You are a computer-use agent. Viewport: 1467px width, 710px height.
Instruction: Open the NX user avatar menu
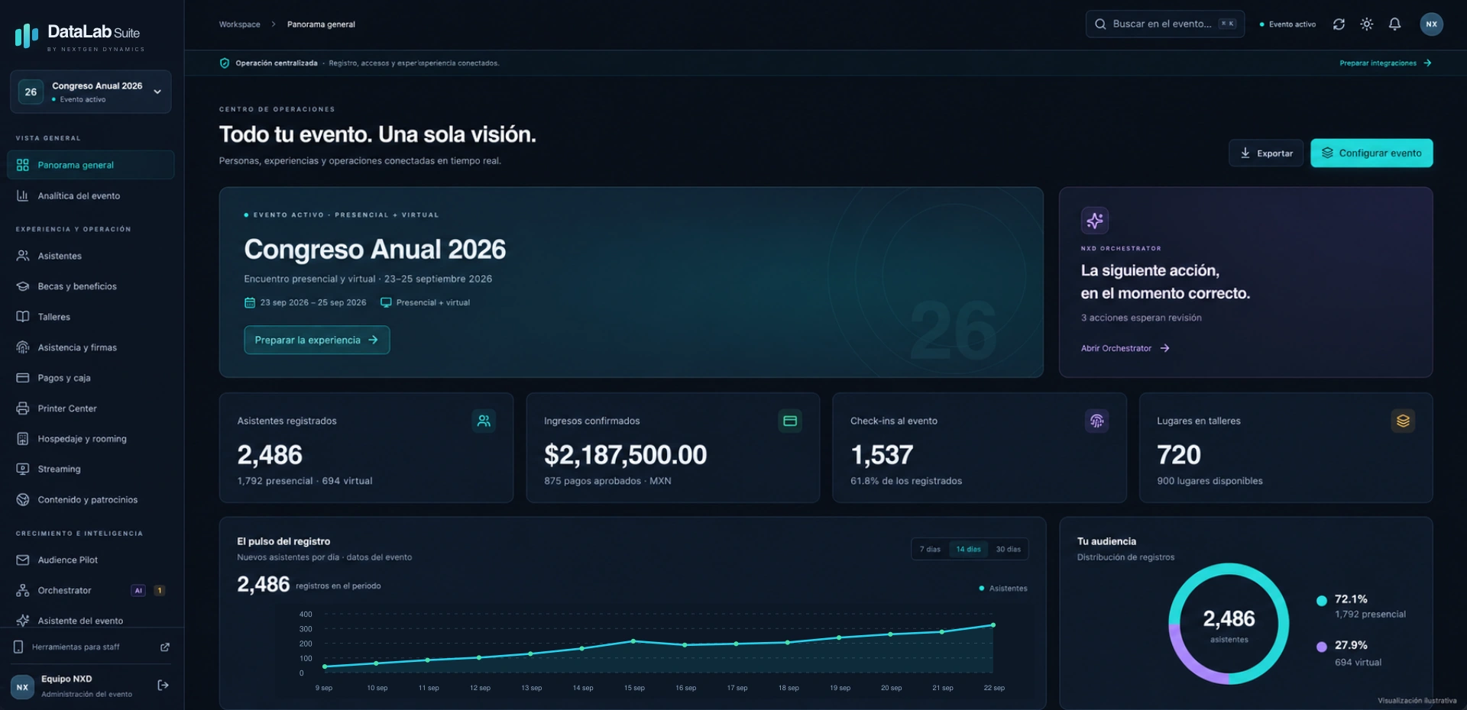(x=1431, y=24)
